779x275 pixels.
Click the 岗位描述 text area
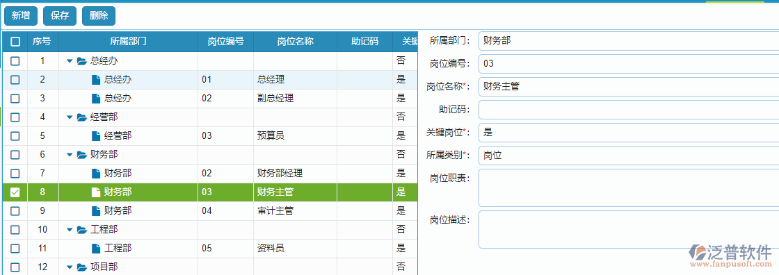[x=629, y=229]
